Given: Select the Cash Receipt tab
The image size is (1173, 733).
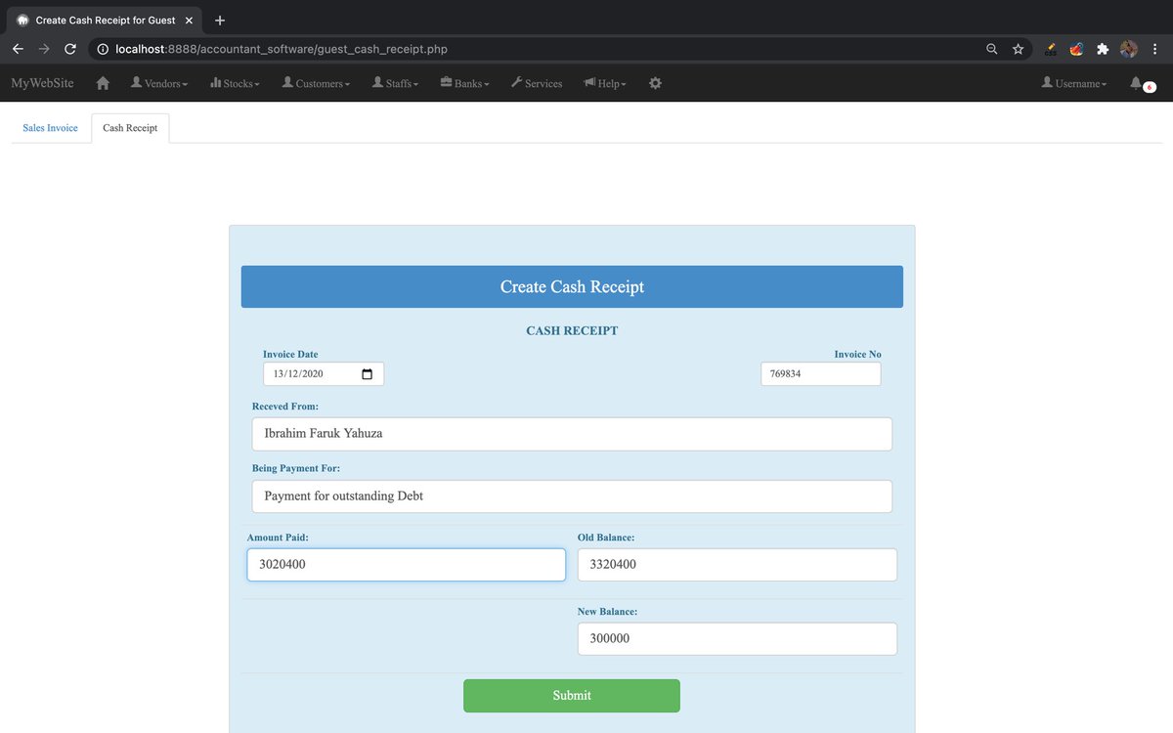Looking at the screenshot, I should pyautogui.click(x=129, y=127).
